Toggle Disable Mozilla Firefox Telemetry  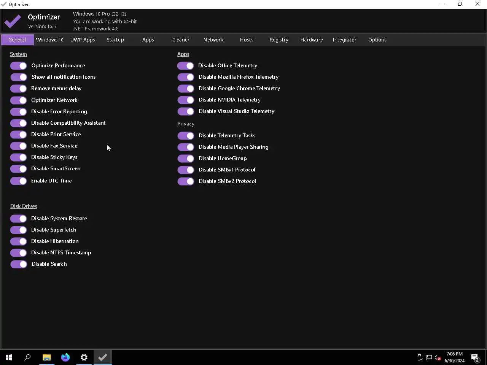[x=186, y=77]
